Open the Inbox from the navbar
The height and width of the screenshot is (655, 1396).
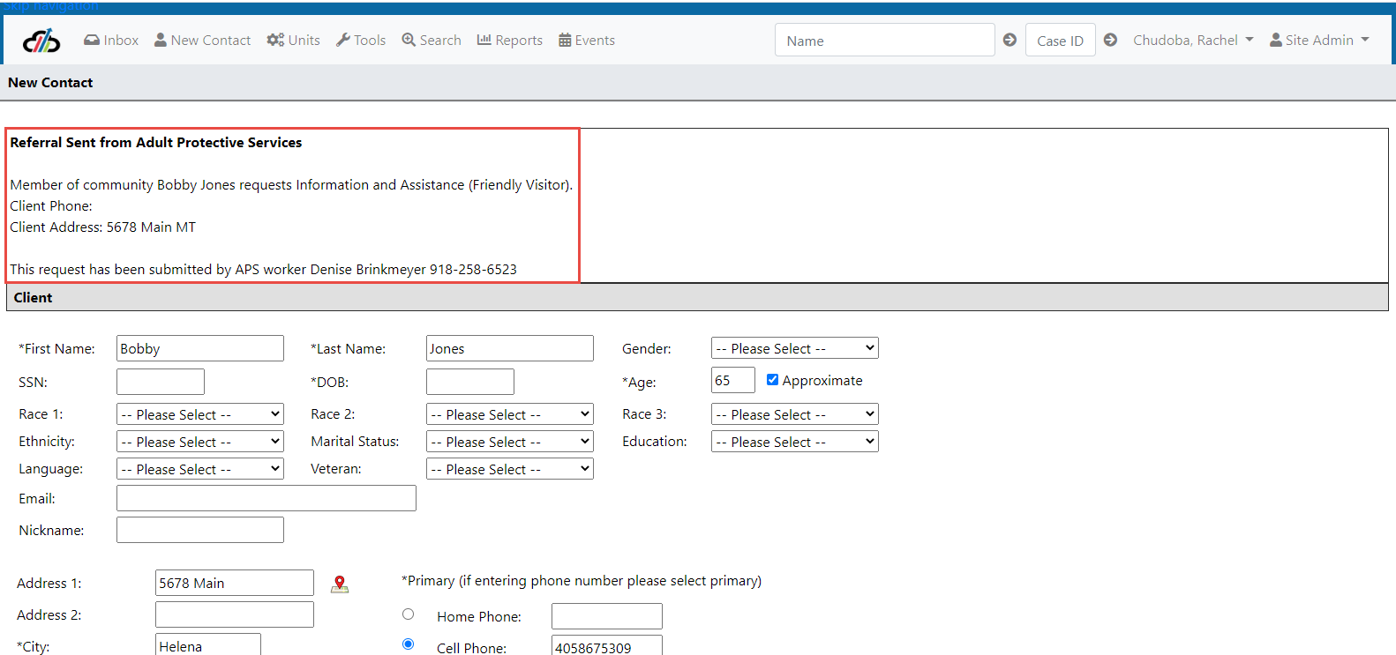[x=111, y=41]
